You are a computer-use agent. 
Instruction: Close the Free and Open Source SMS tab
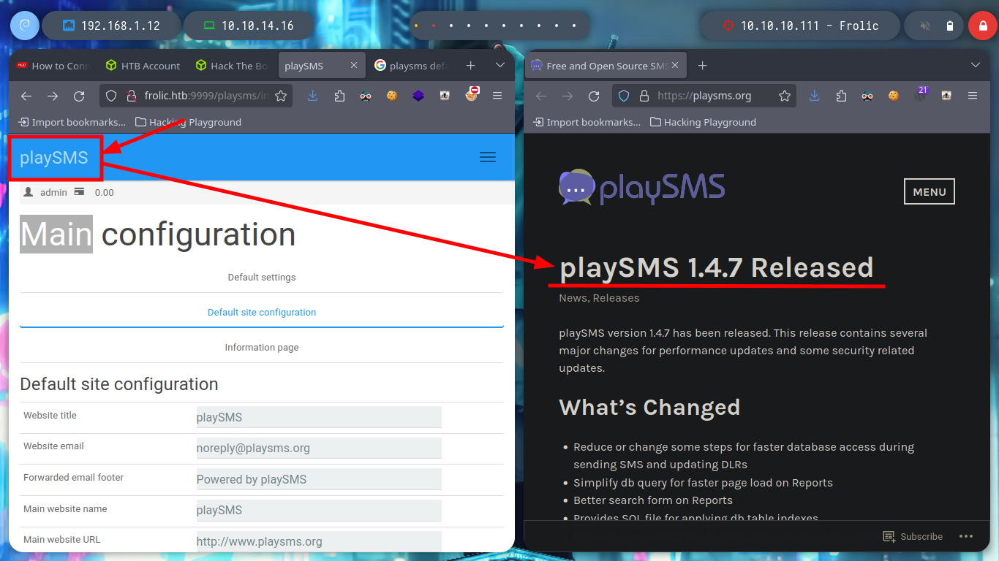point(676,65)
